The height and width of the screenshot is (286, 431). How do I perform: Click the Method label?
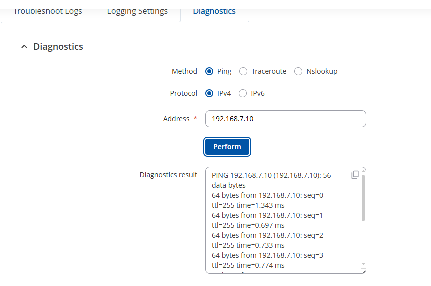pos(184,71)
